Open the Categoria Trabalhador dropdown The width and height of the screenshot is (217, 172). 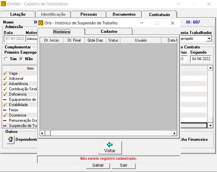[209, 38]
